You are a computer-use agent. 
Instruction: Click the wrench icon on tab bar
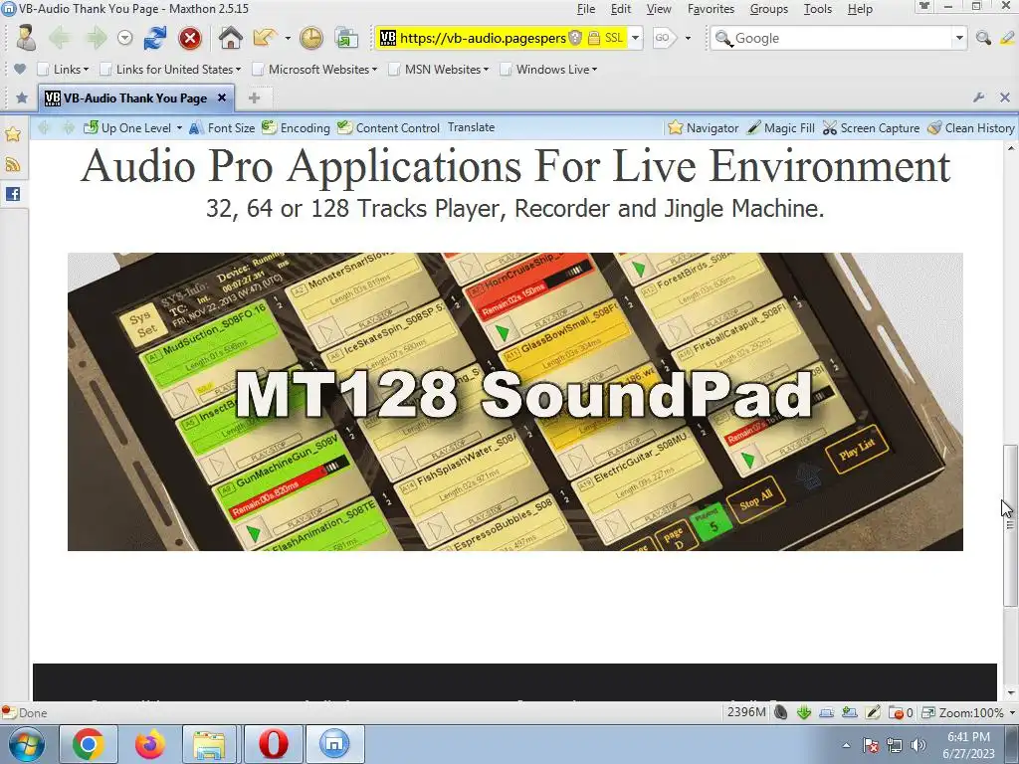pyautogui.click(x=978, y=97)
